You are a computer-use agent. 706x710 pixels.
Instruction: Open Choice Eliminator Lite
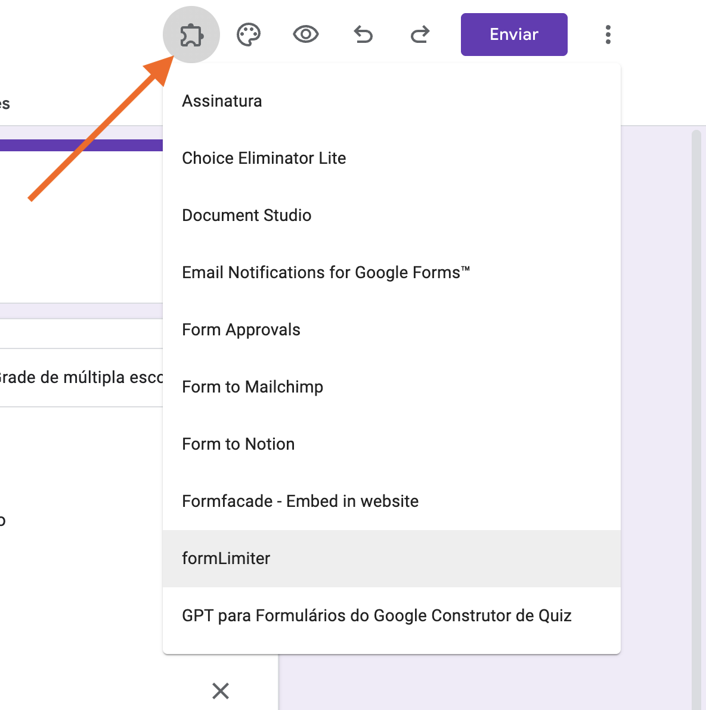point(264,158)
